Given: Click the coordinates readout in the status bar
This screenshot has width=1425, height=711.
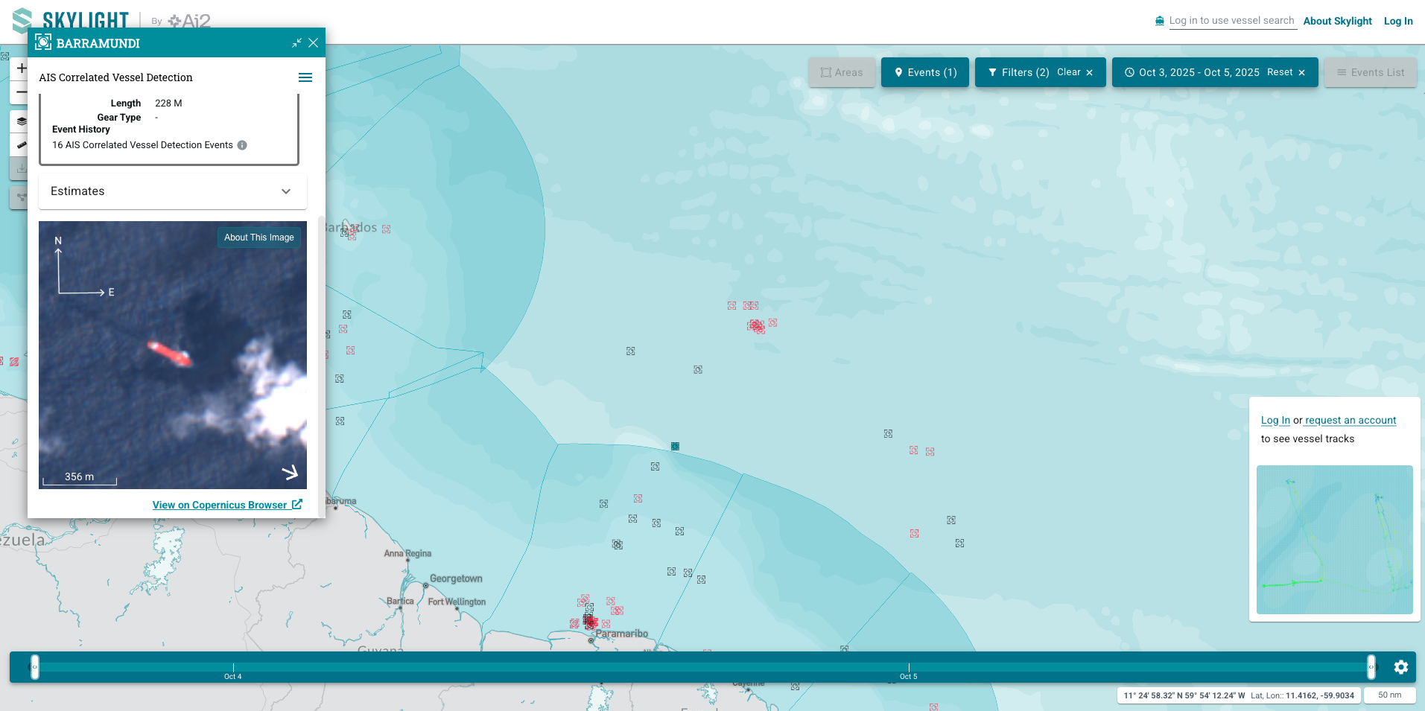Looking at the screenshot, I should (1239, 695).
